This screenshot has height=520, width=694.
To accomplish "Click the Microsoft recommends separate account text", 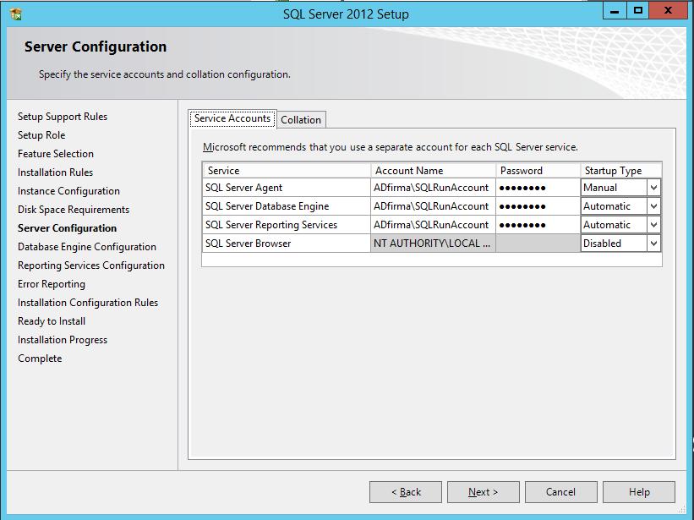I will point(391,147).
